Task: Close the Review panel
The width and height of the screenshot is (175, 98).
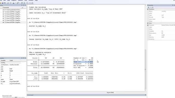Action: (25, 5)
